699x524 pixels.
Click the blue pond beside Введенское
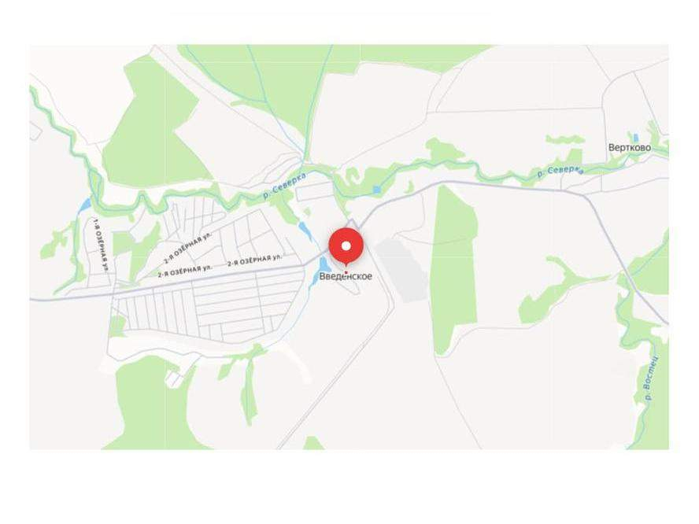pyautogui.click(x=323, y=270)
